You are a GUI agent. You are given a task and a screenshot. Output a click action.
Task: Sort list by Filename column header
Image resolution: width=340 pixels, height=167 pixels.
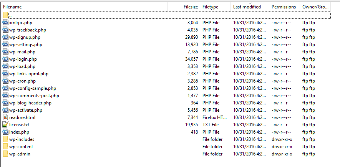click(12, 7)
